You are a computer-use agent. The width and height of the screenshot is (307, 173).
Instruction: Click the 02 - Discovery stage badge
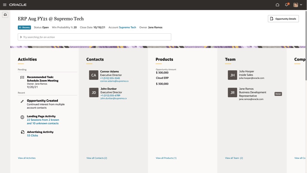pyautogui.click(x=24, y=28)
